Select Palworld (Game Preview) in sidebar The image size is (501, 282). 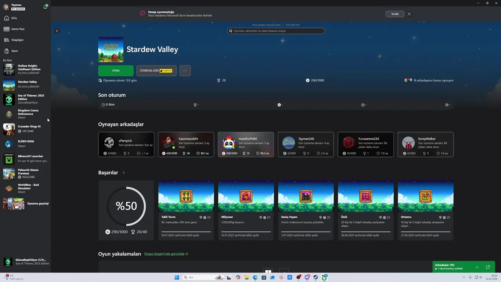25,174
